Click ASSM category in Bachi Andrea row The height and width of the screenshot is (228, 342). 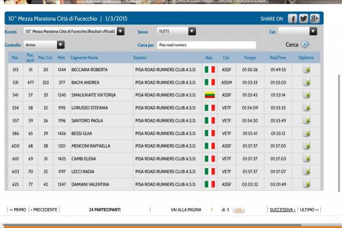tap(227, 83)
